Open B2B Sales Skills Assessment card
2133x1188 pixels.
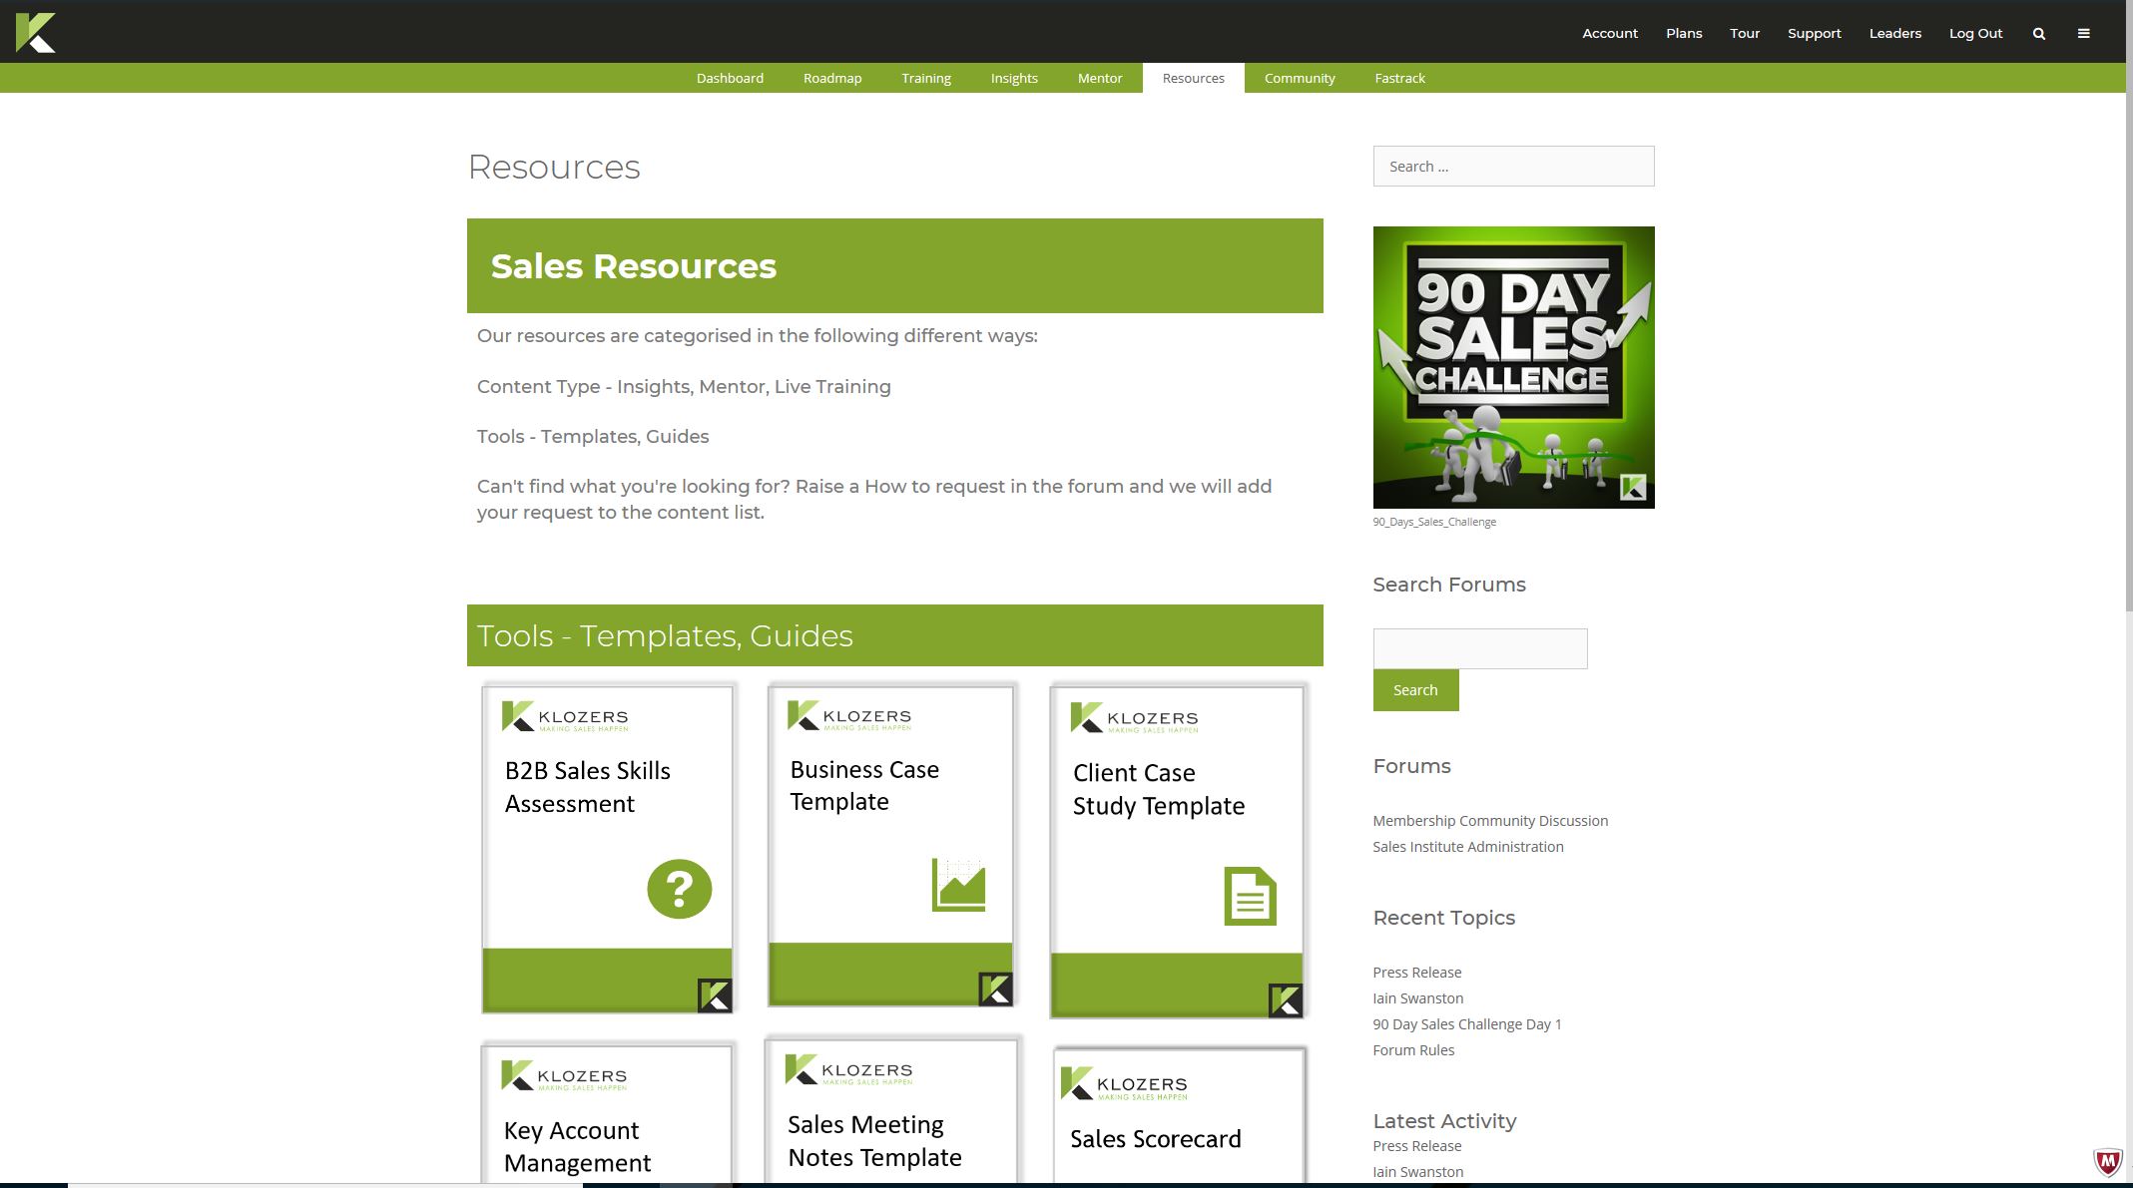tap(607, 849)
